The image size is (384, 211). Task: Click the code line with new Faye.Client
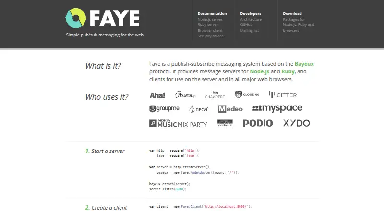[200, 207]
